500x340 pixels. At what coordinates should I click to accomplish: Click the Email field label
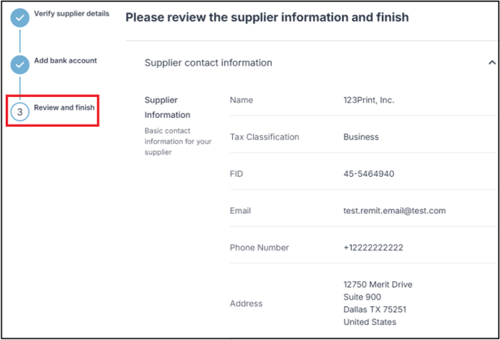[x=241, y=211]
